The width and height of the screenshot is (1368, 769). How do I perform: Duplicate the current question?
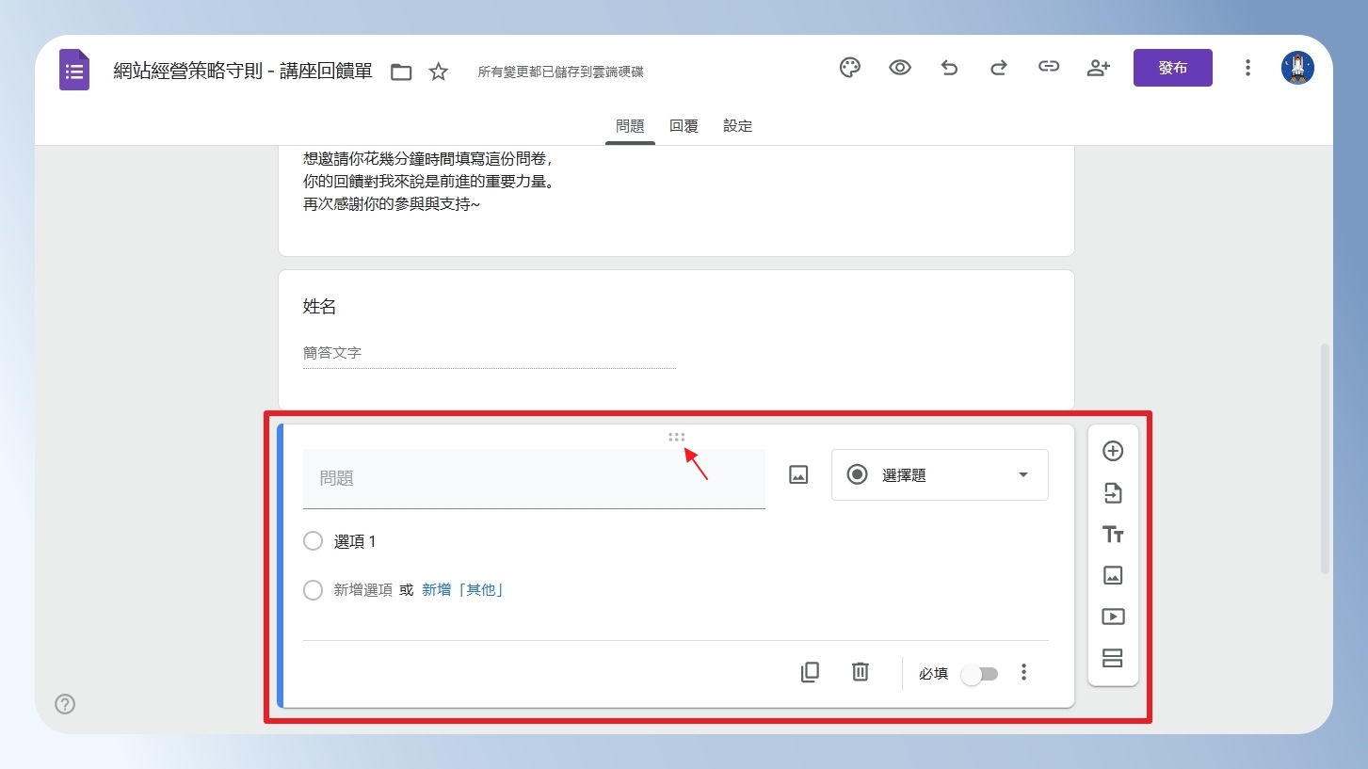tap(810, 672)
